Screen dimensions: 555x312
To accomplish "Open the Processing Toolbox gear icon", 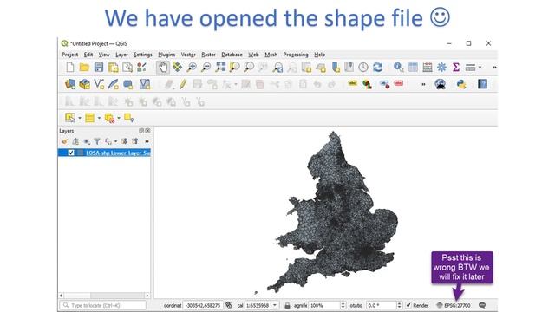I will [441, 68].
